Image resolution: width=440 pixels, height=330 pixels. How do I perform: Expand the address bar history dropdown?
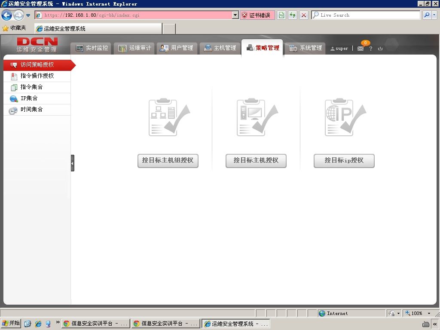click(235, 15)
